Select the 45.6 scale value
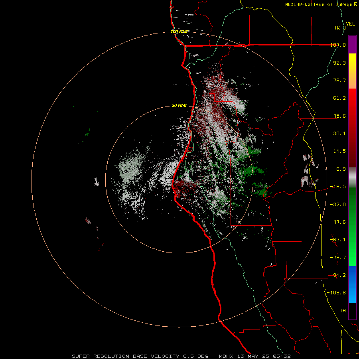The width and height of the screenshot is (359, 359). click(339, 116)
